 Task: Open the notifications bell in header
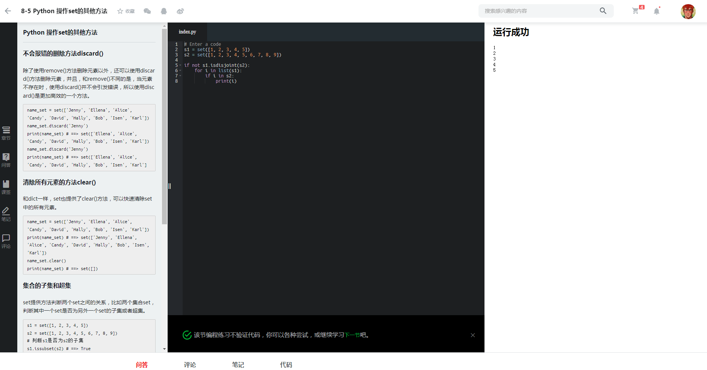tap(657, 11)
